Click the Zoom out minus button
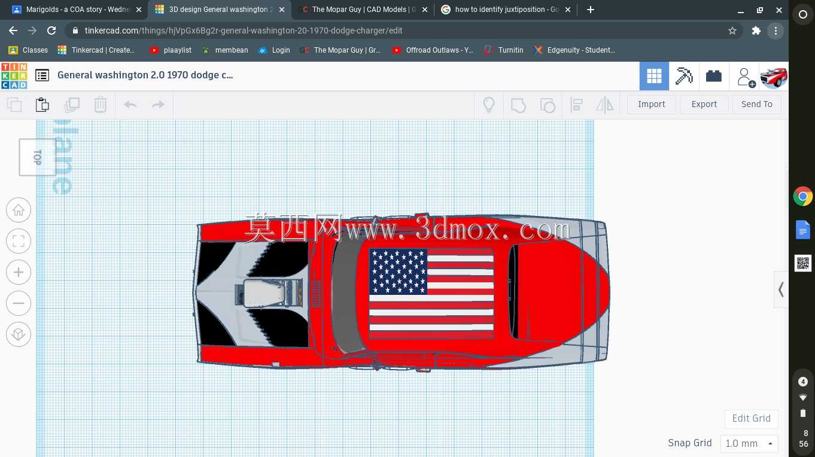Screen dimensions: 815x457 (19, 303)
